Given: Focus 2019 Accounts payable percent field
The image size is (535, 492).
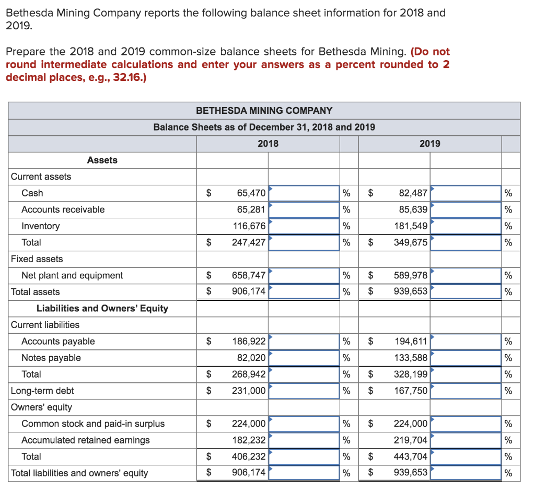Looking at the screenshot, I should point(466,341).
